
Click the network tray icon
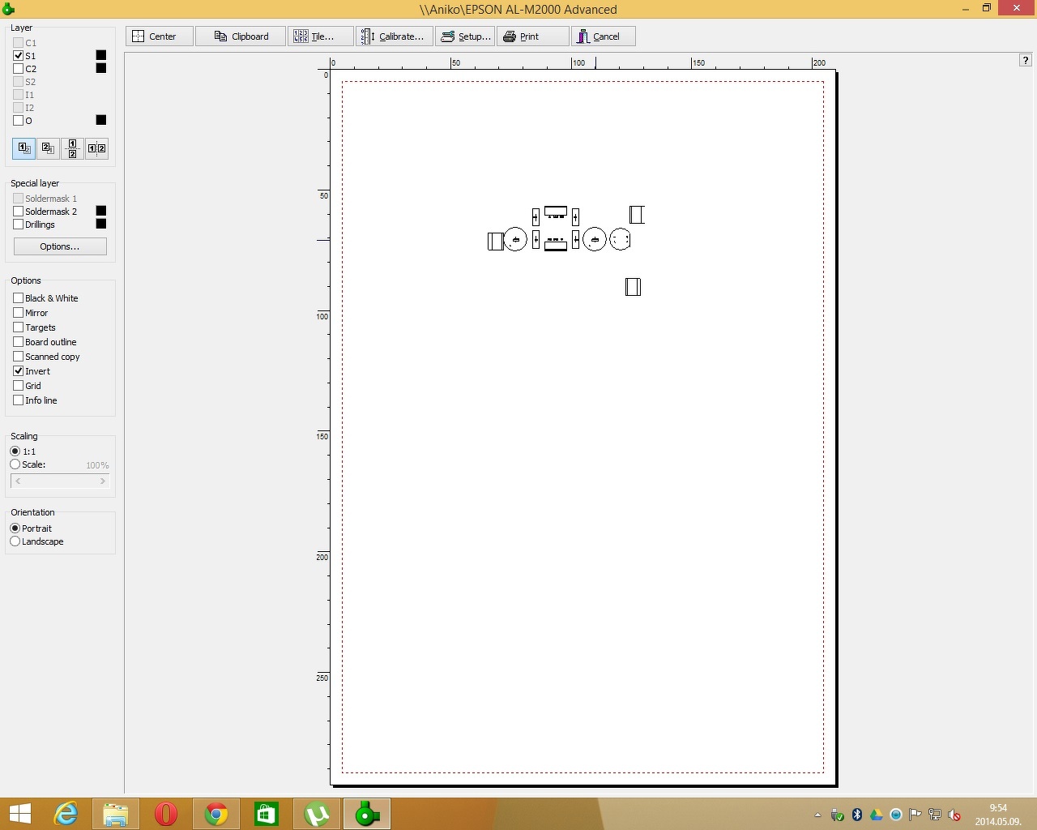935,815
